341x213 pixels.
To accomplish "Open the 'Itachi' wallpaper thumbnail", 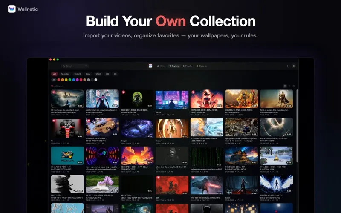I will (x=242, y=185).
